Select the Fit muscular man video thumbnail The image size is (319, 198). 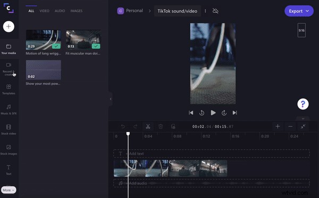(83, 40)
